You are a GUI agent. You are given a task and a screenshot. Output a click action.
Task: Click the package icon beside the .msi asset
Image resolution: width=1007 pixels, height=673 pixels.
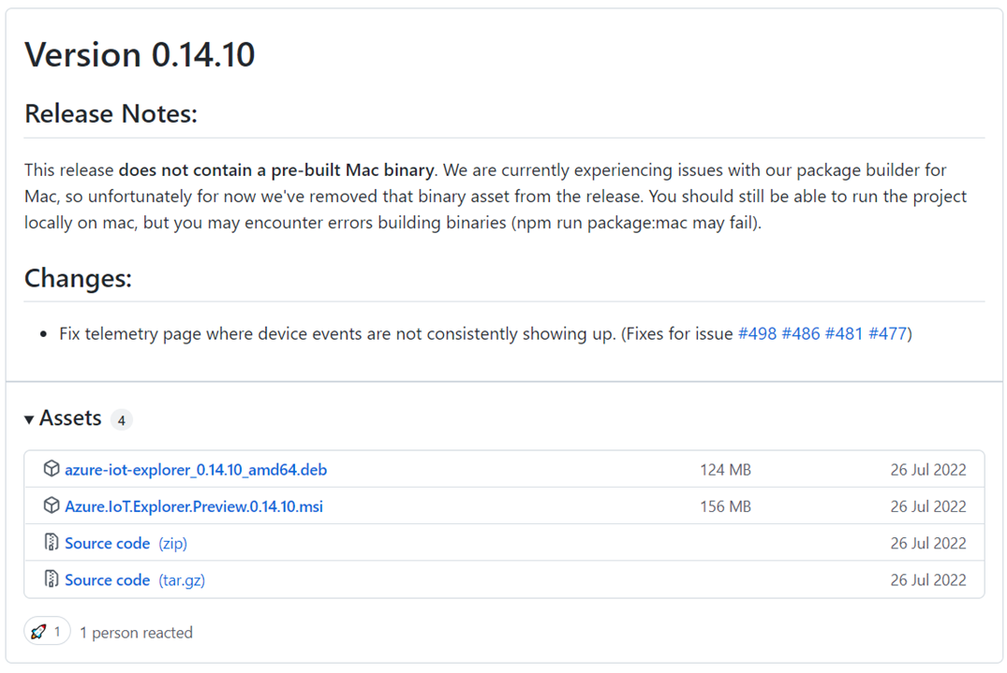tap(52, 505)
